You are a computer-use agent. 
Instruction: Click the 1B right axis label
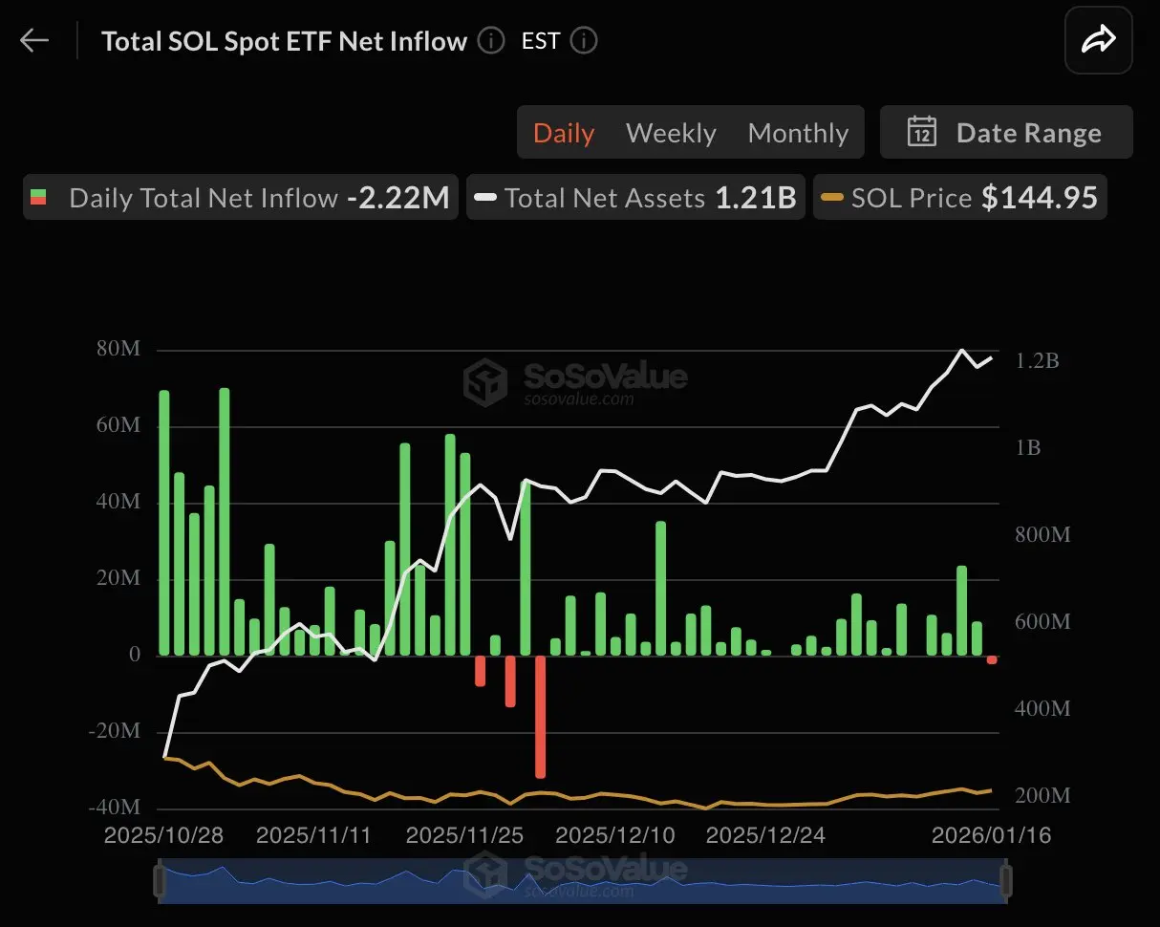coord(1027,447)
